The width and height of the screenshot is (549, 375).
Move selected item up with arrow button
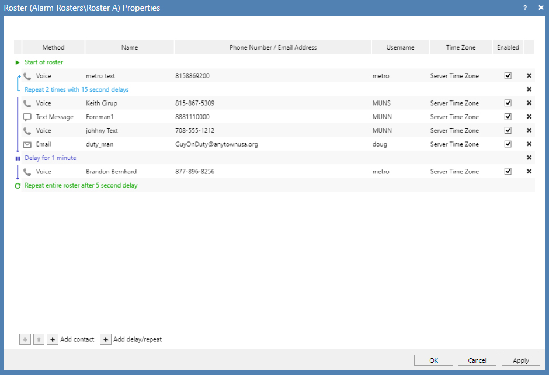[39, 339]
